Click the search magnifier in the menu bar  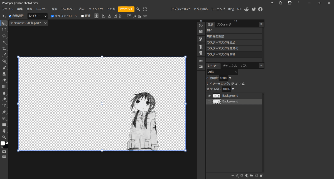pos(138,9)
